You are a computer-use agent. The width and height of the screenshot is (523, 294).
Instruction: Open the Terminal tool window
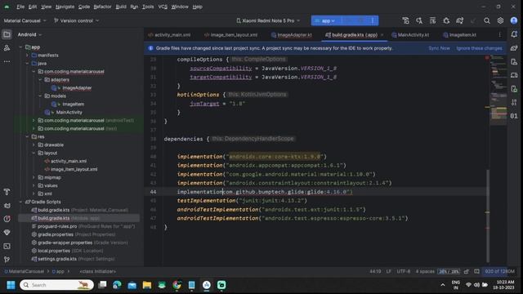(x=7, y=246)
